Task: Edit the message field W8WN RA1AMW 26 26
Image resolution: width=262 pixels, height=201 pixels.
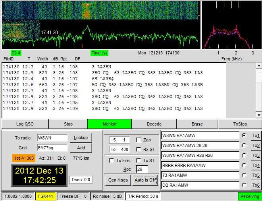Action: pos(200,145)
